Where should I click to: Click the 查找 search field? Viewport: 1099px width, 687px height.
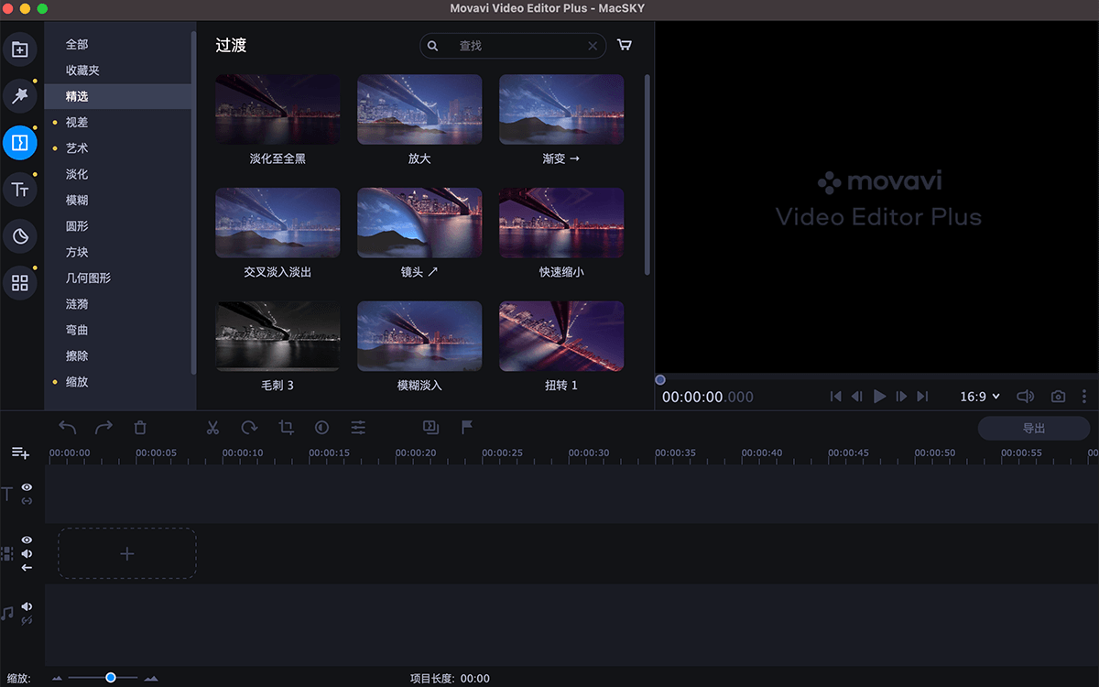513,46
